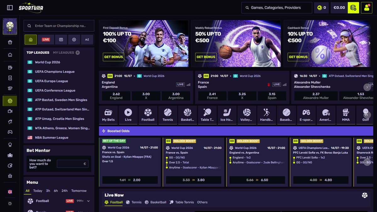The height and width of the screenshot is (212, 377).
Task: Focus the team or championship search field
Action: (x=59, y=26)
